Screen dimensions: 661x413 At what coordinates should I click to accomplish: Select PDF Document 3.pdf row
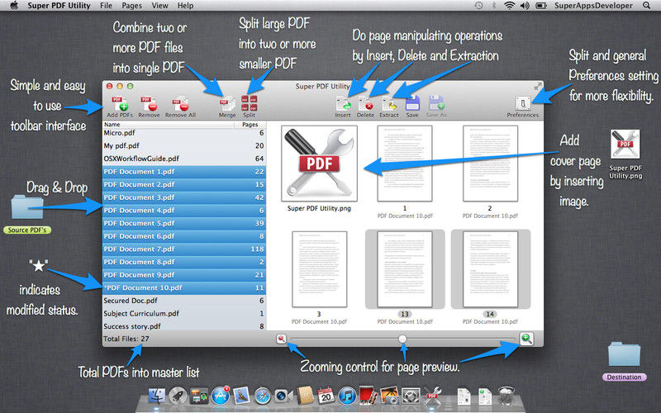184,197
